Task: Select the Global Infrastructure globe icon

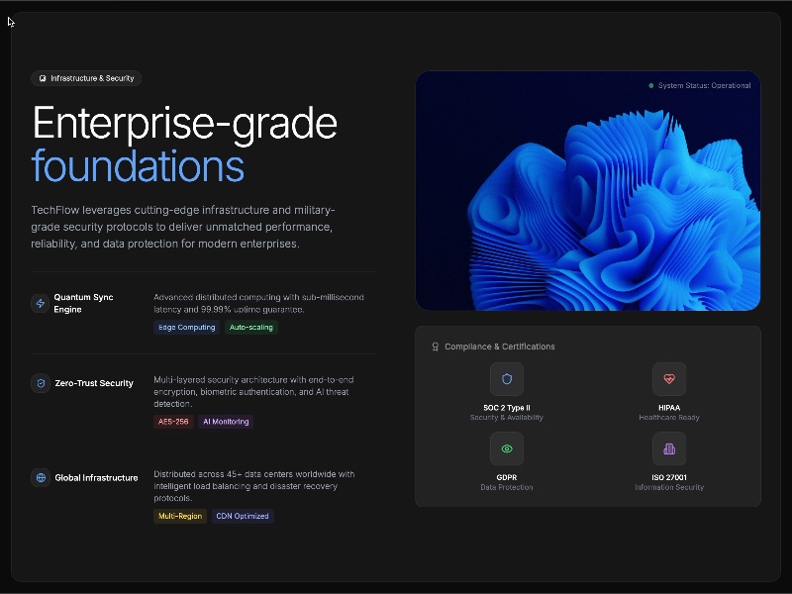Action: tap(40, 477)
